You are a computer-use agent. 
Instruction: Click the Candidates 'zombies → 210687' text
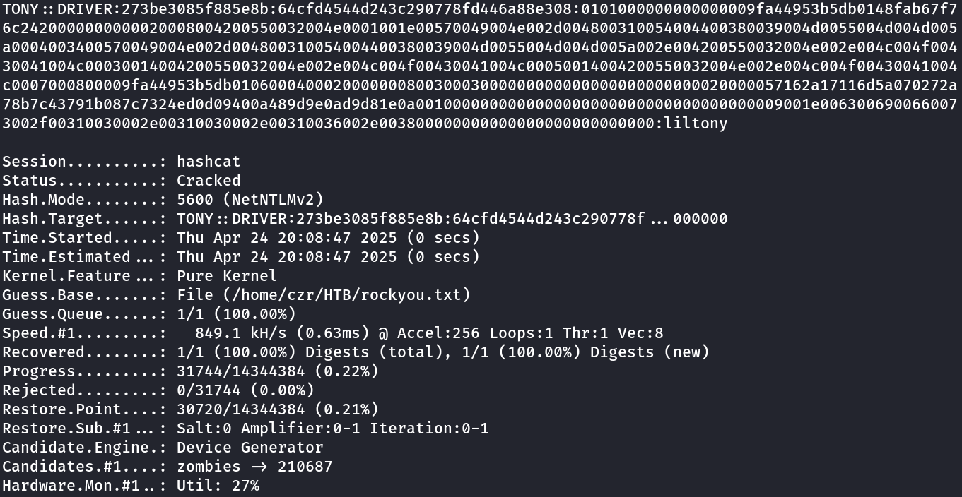254,467
